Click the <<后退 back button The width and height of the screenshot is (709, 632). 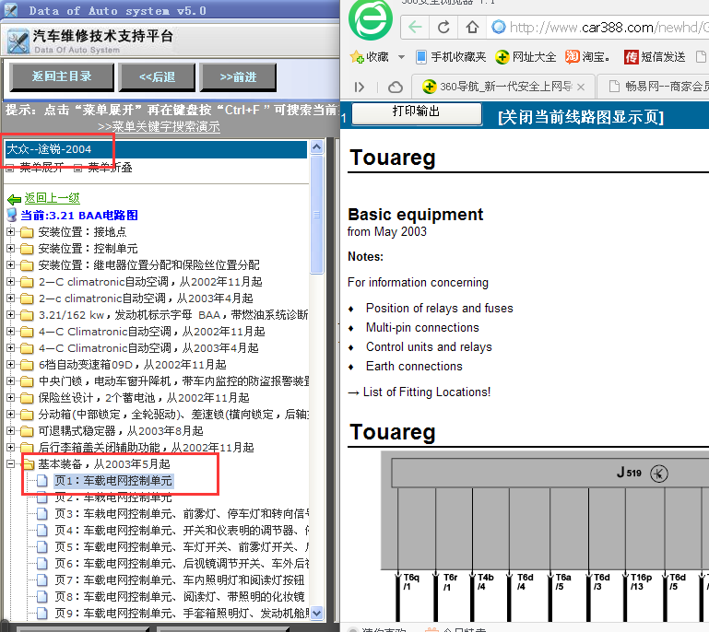[x=157, y=77]
